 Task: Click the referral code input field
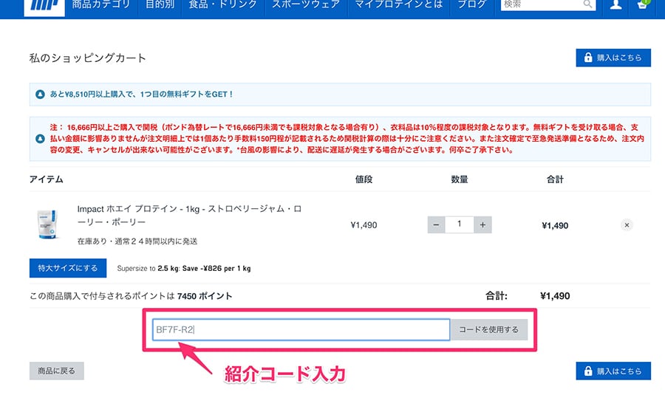pos(301,330)
